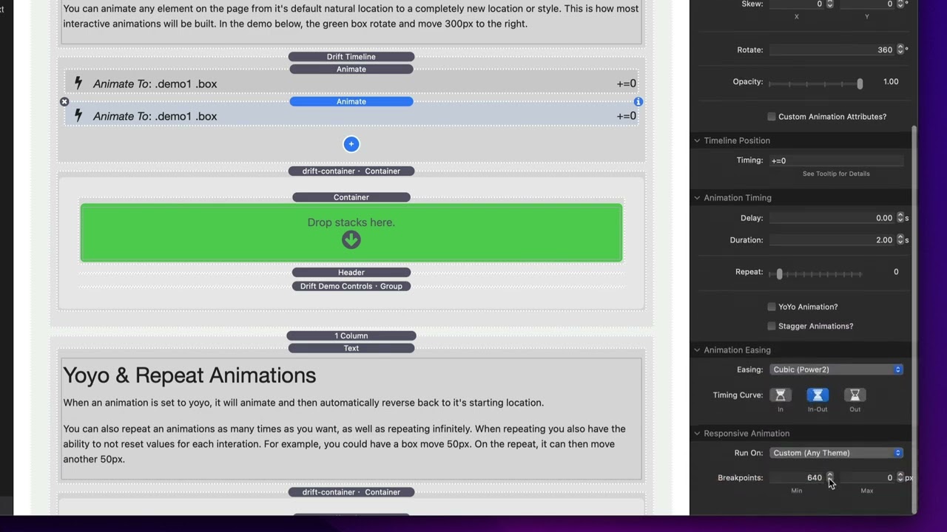
Task: Click the Skew X stepper
Action: tap(829, 4)
